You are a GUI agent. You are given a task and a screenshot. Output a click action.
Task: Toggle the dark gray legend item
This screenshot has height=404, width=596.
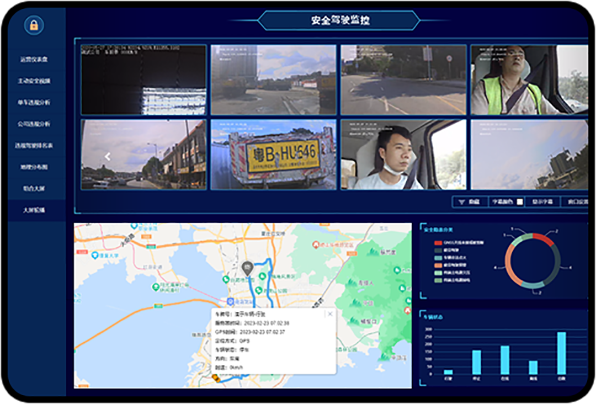tap(446, 250)
